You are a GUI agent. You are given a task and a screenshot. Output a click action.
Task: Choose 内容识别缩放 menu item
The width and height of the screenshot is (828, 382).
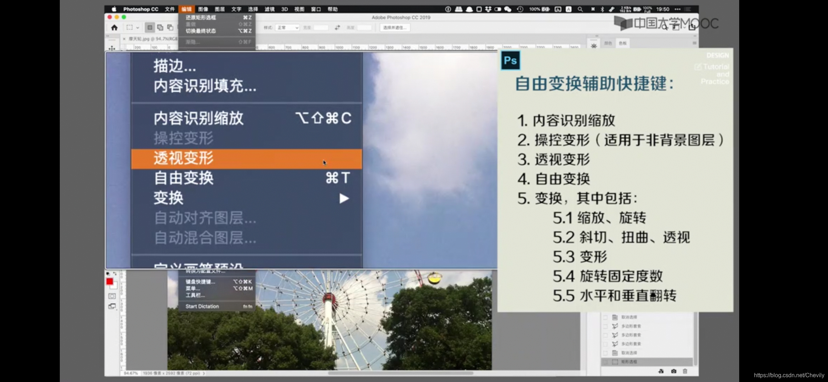[247, 118]
